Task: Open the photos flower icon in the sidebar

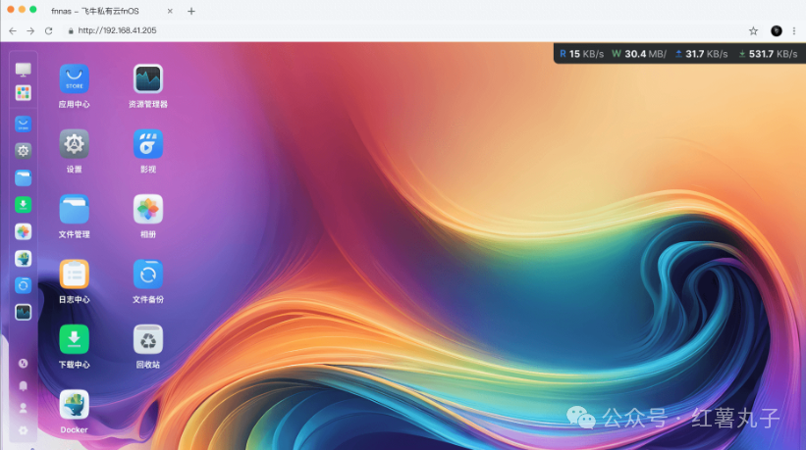Action: (24, 232)
